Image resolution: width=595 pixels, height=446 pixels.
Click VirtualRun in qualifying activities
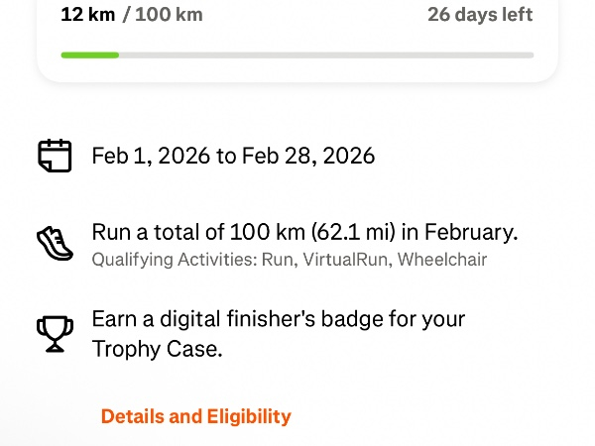pyautogui.click(x=348, y=260)
